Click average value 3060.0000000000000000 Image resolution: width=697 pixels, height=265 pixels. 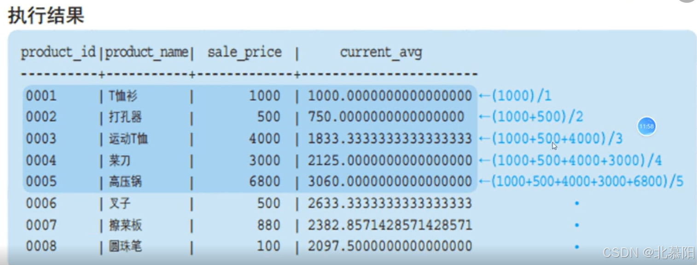390,181
